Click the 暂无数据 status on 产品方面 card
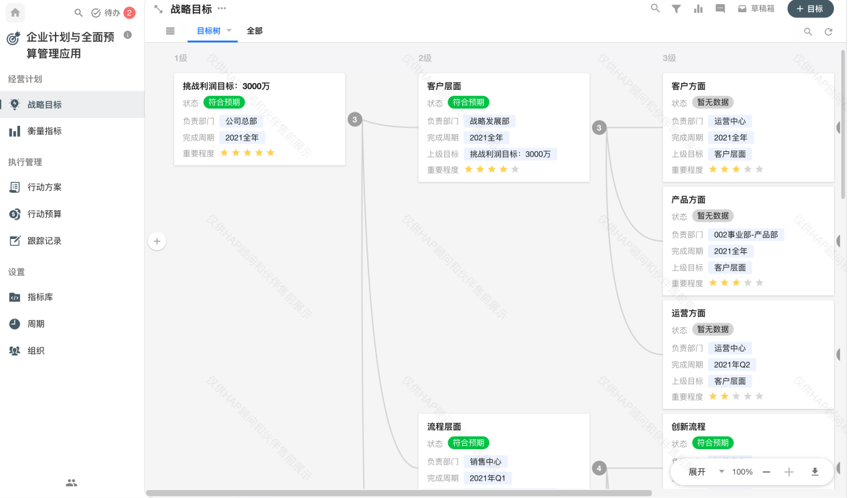Viewport: 848px width, 498px height. (713, 216)
